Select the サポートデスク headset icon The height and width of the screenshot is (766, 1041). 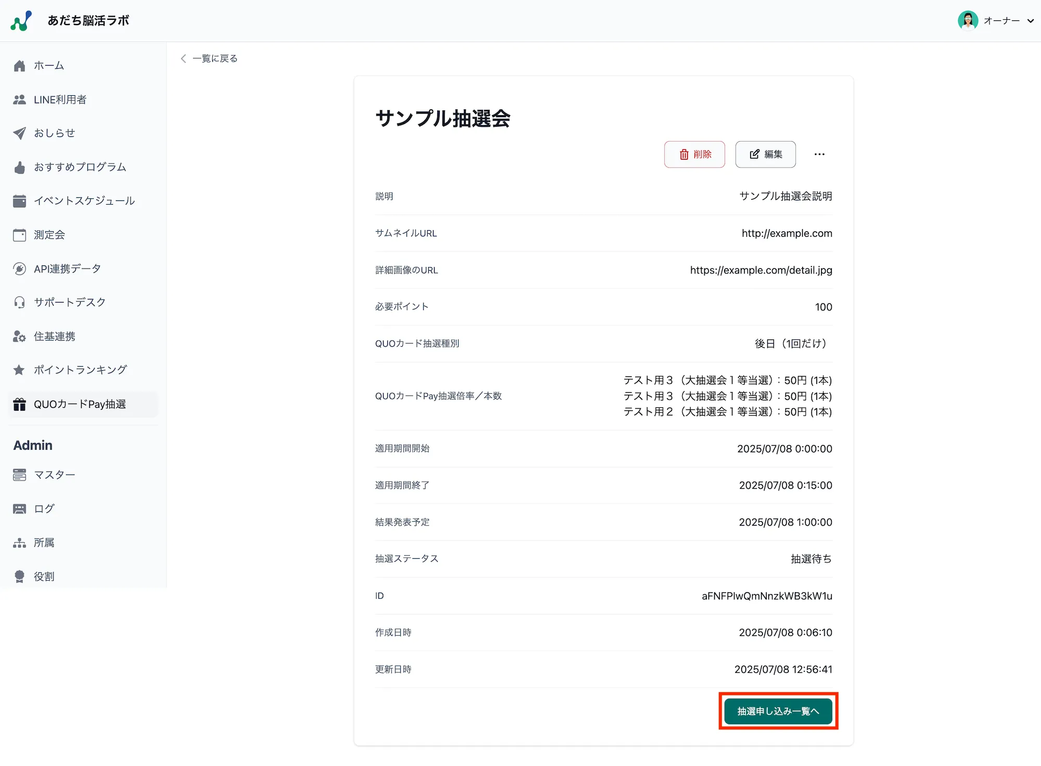(x=19, y=302)
